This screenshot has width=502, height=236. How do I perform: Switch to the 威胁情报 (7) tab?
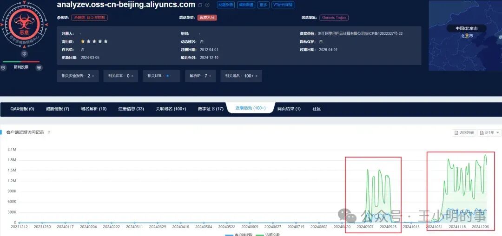tap(58, 109)
